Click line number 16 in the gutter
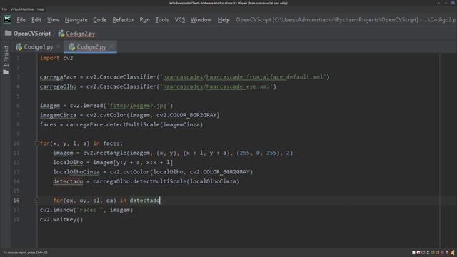457x257 pixels. point(16,201)
